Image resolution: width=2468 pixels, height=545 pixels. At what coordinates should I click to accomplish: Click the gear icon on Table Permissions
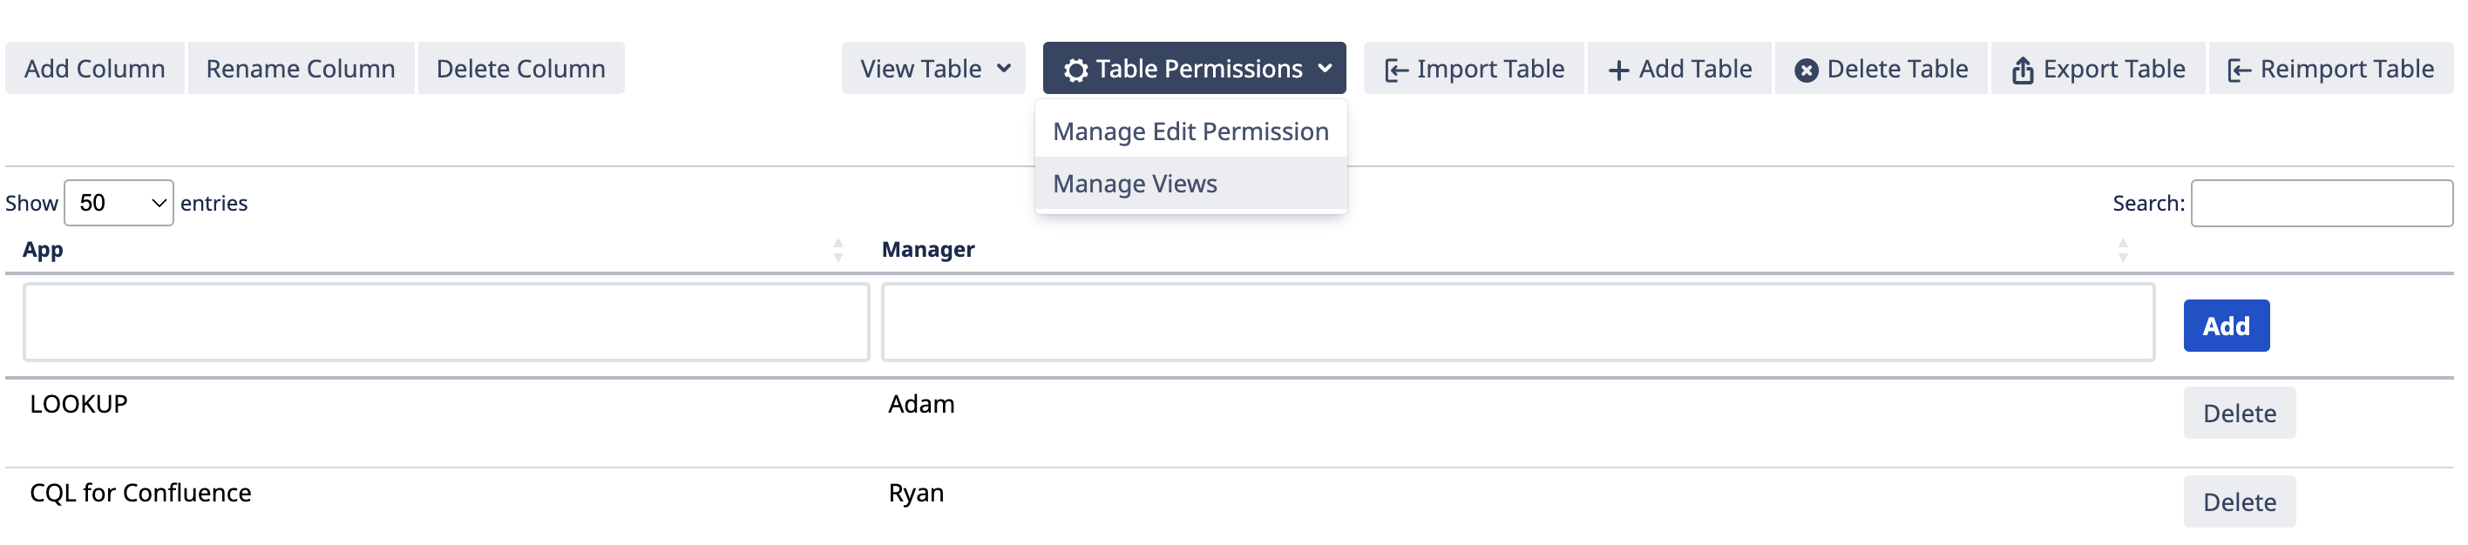(x=1078, y=68)
